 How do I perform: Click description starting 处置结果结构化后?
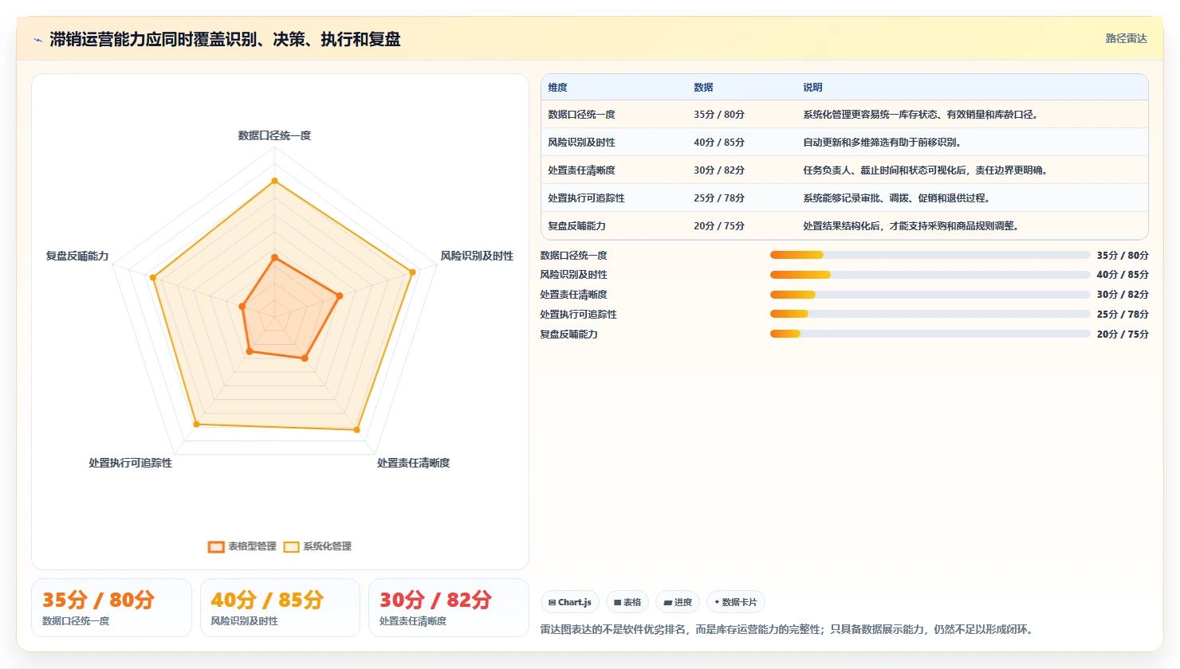(912, 226)
